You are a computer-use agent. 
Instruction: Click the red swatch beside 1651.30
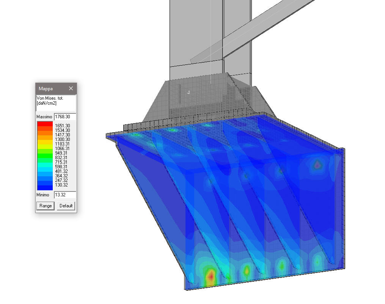(x=45, y=124)
